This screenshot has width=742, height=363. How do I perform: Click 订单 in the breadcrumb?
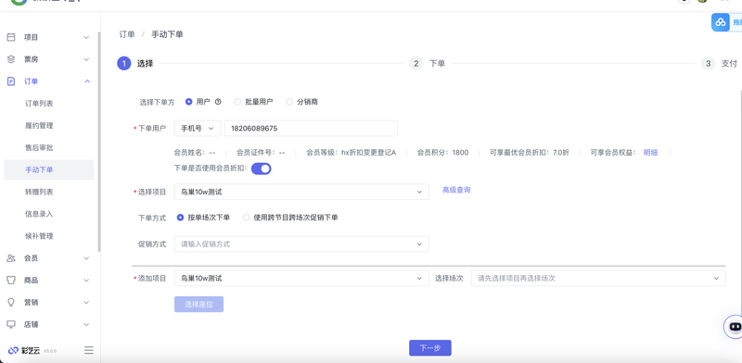tap(127, 34)
